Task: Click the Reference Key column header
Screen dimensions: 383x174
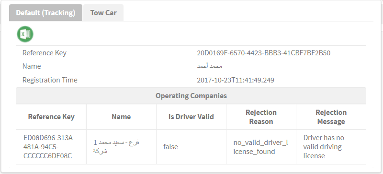Action: pos(51,117)
